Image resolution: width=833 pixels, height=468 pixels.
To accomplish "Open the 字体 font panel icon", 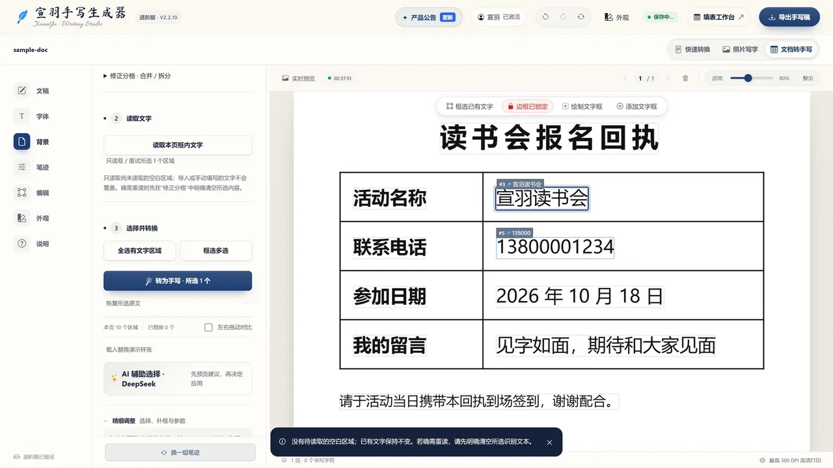I will tap(21, 116).
